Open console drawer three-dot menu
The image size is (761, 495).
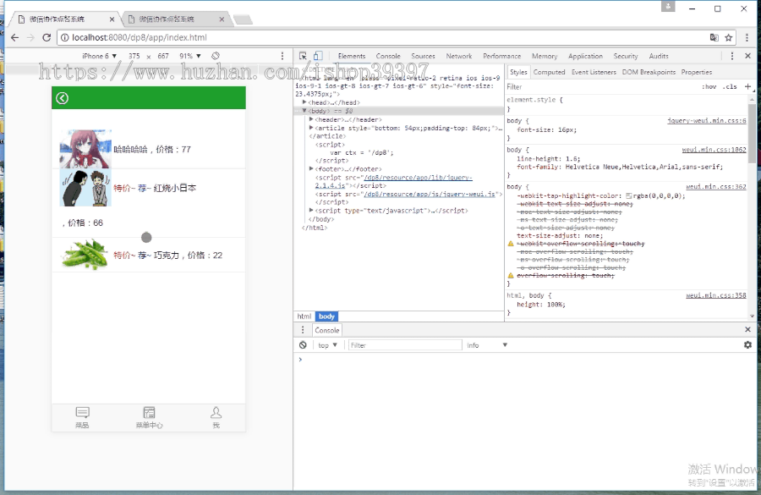tap(303, 330)
